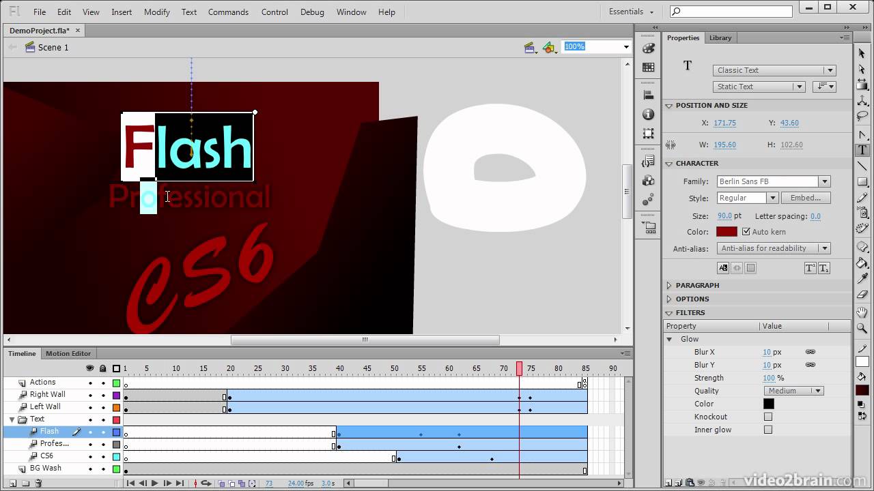Open the Info panel icon
Image resolution: width=874 pixels, height=491 pixels.
point(649,115)
